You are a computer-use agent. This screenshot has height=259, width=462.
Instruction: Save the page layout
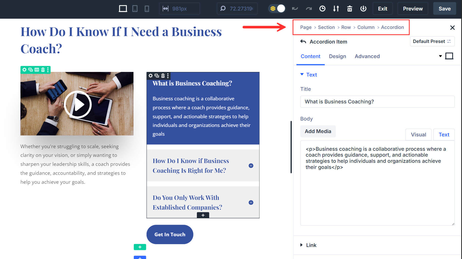(445, 8)
